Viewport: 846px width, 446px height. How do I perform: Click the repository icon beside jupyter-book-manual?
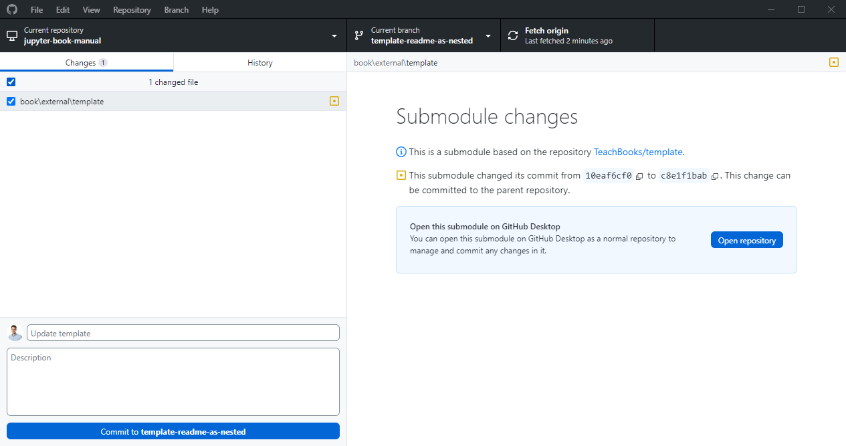pos(11,35)
